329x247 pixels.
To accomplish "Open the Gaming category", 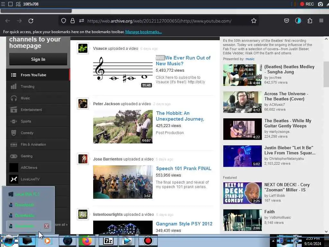I will (x=38, y=156).
